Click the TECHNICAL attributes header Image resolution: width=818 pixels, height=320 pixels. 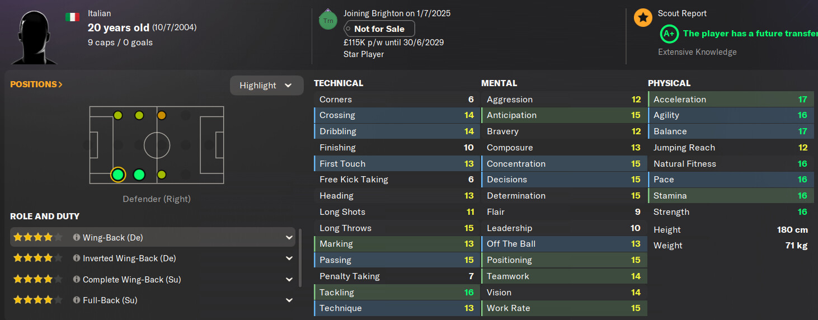(339, 83)
